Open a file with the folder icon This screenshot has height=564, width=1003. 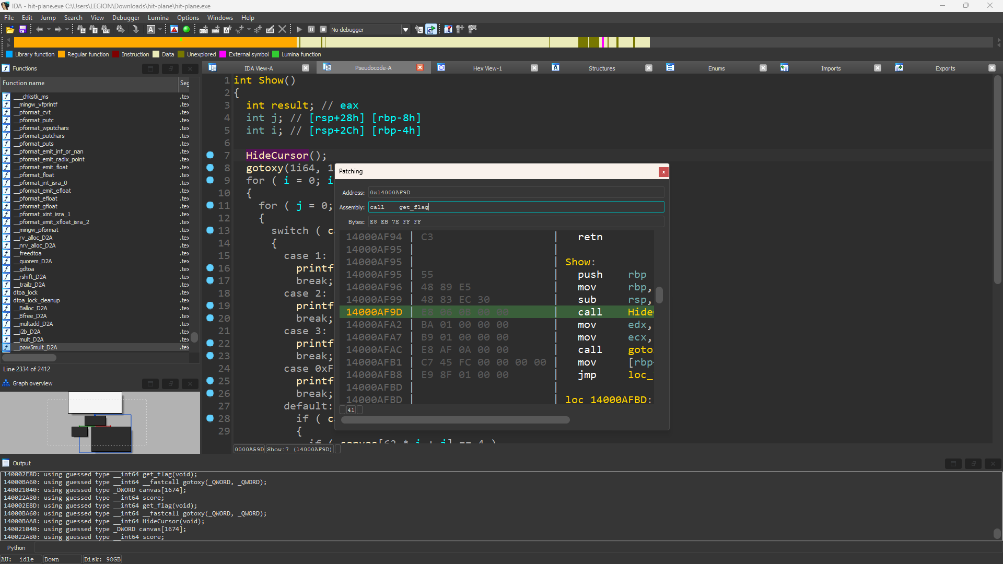10,30
